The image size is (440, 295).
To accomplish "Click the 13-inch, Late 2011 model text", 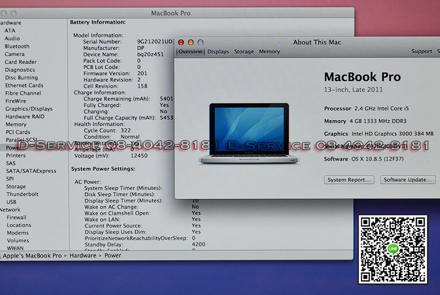I will tap(353, 90).
